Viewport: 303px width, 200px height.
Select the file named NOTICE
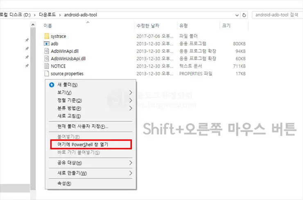coord(58,66)
